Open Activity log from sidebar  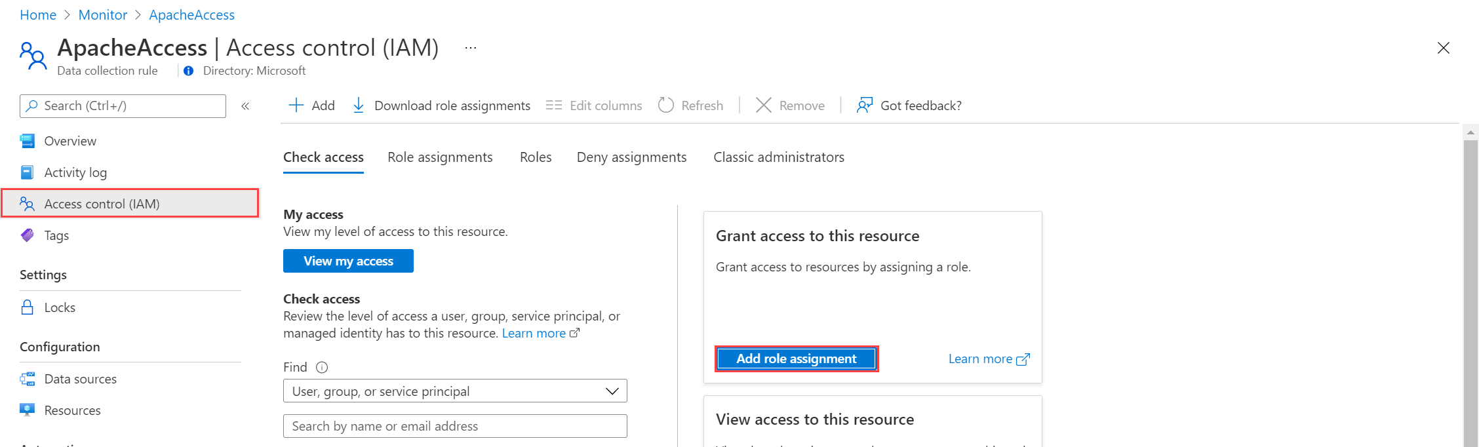click(x=75, y=172)
